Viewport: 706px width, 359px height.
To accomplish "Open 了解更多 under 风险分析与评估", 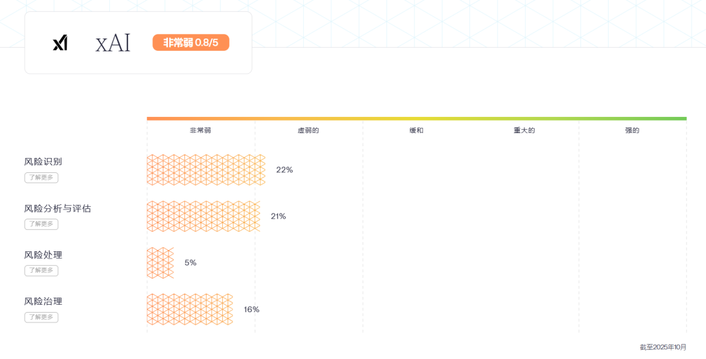I will [41, 224].
